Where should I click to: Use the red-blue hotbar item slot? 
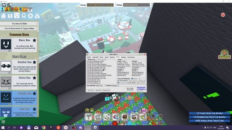tap(116, 117)
